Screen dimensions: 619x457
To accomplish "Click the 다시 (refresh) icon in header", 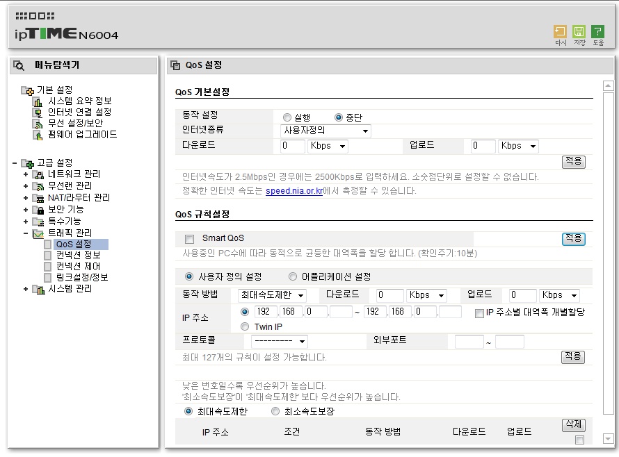I will click(x=560, y=31).
